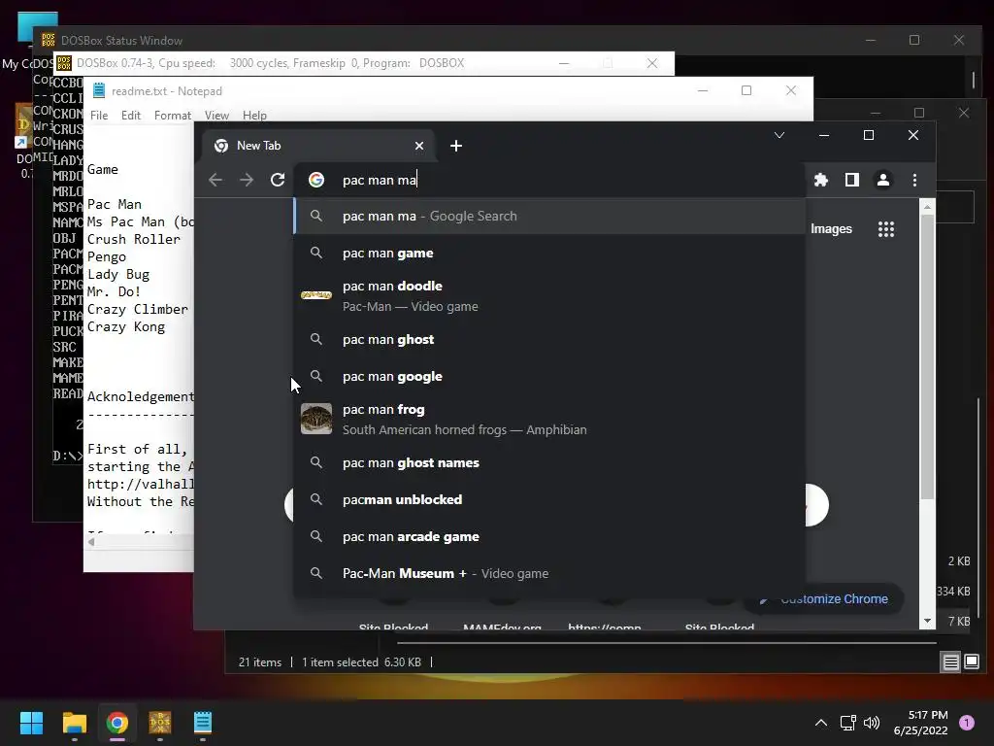The image size is (994, 746).
Task: Toggle Chrome side panel icon
Action: click(852, 180)
